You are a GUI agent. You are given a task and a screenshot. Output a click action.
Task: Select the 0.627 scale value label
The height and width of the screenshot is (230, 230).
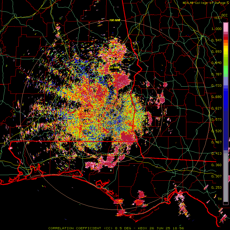click(216, 108)
